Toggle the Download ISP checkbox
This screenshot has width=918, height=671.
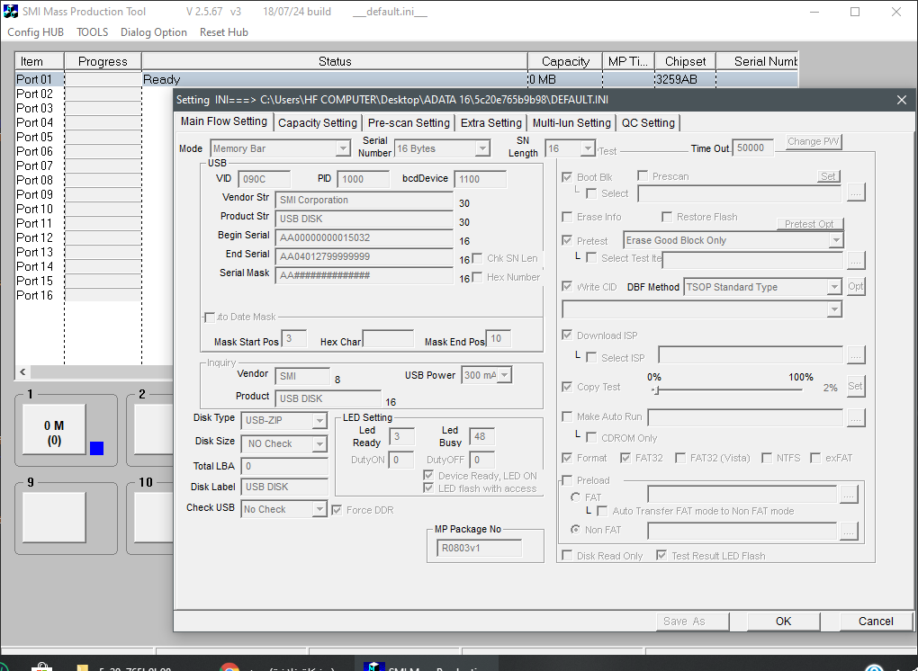567,335
